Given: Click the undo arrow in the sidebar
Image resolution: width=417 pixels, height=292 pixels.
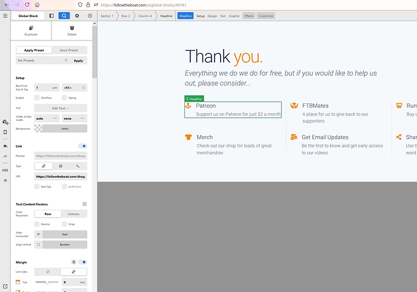Looking at the screenshot, I should click(5, 146).
